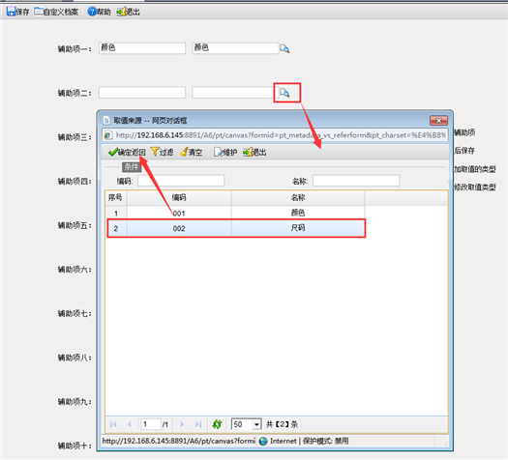Open the 帮助 help icon
Viewport: 508px width, 460px height.
click(99, 12)
